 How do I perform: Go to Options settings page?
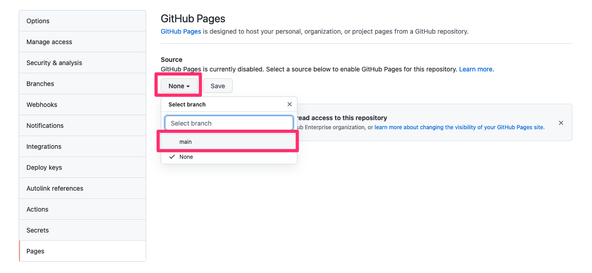click(38, 21)
